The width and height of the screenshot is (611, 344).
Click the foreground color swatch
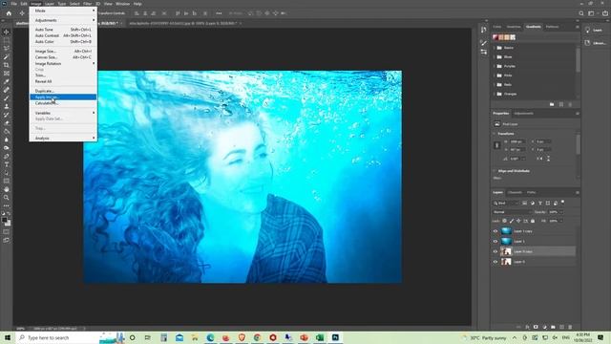[x=5, y=221]
